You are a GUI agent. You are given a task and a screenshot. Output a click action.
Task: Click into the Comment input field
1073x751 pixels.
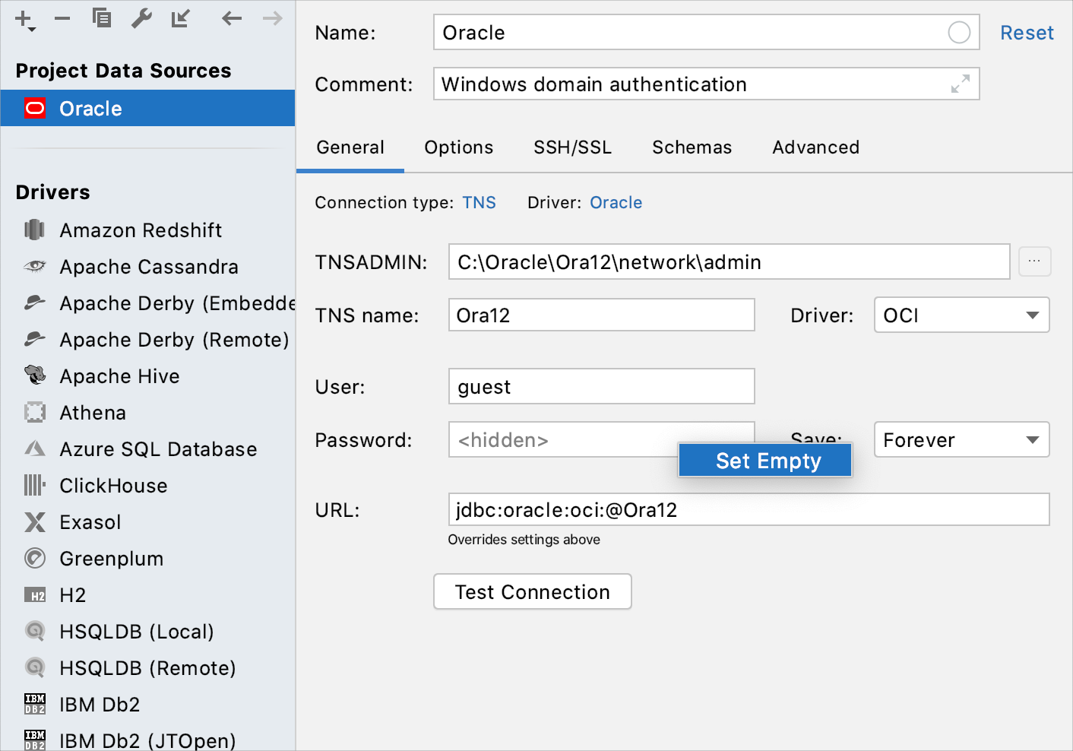[x=707, y=84]
